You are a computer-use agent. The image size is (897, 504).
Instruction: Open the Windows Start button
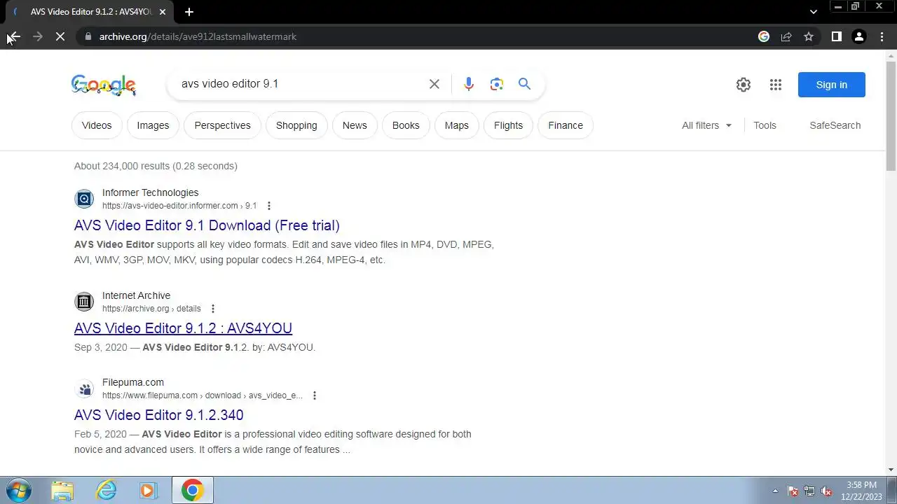click(18, 490)
